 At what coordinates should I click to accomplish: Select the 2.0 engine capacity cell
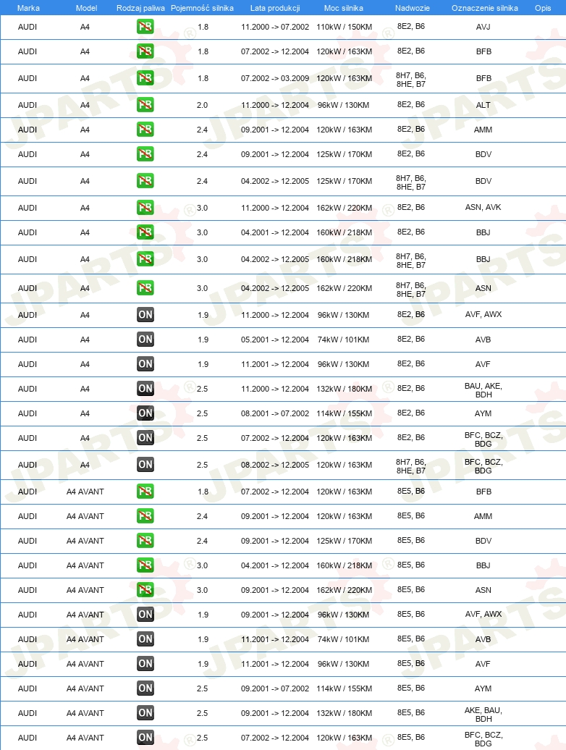[x=202, y=105]
